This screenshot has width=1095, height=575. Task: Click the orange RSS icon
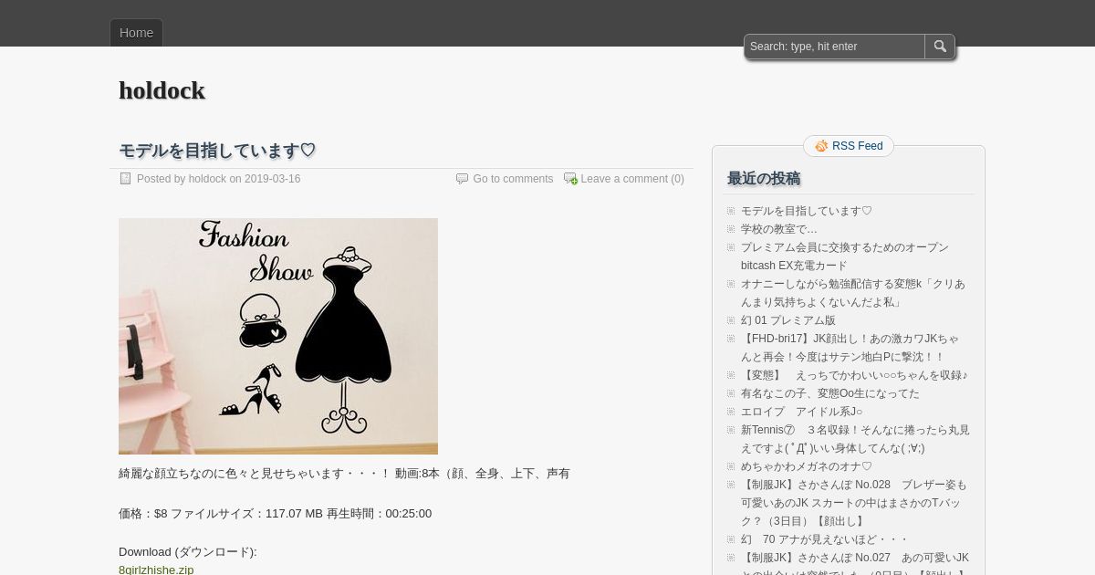[x=821, y=146]
